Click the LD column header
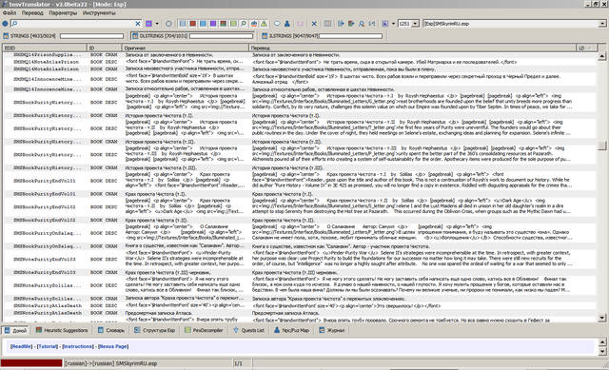609x370 pixels. click(586, 48)
